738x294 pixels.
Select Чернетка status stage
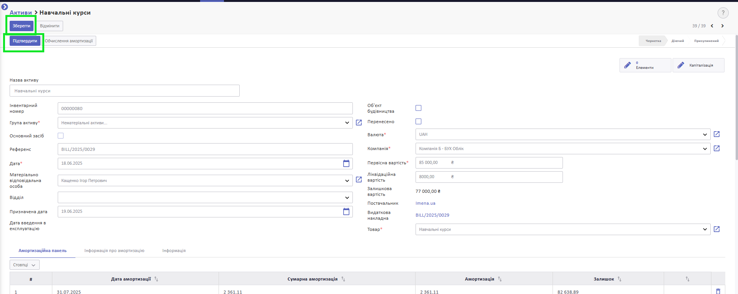(653, 41)
